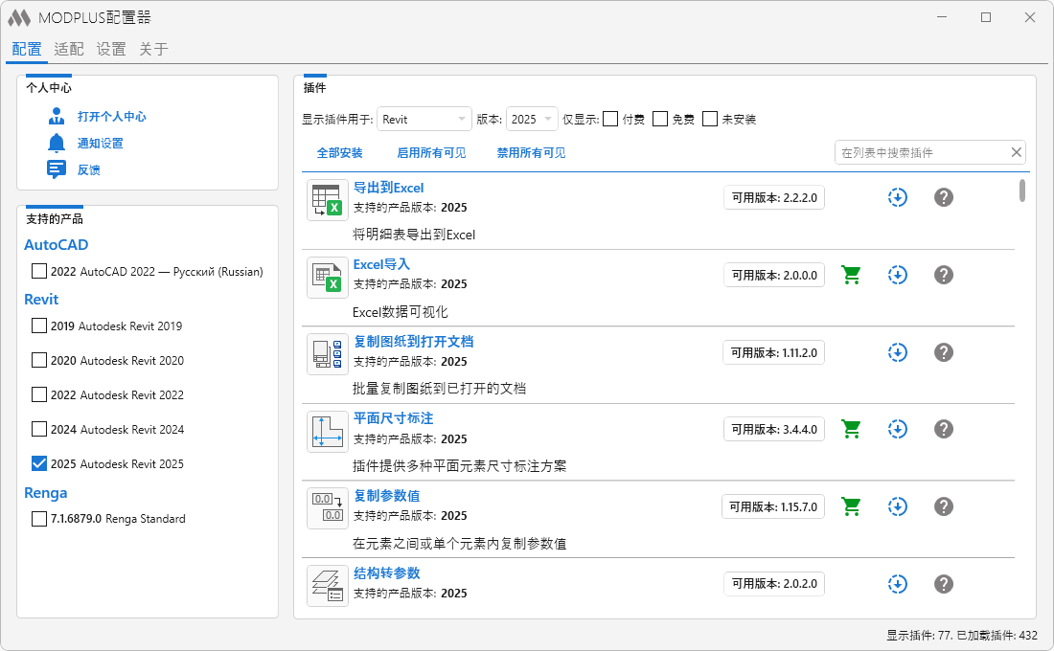This screenshot has width=1054, height=651.
Task: Download the 复制图纸到打开文档 plugin
Action: pos(898,352)
